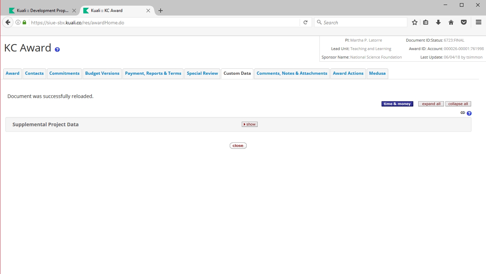The image size is (486, 274).
Task: Open the Pocket icon in toolbar
Action: point(464,23)
